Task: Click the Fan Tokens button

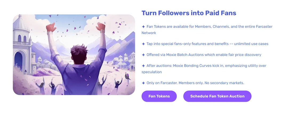Action: (x=159, y=96)
